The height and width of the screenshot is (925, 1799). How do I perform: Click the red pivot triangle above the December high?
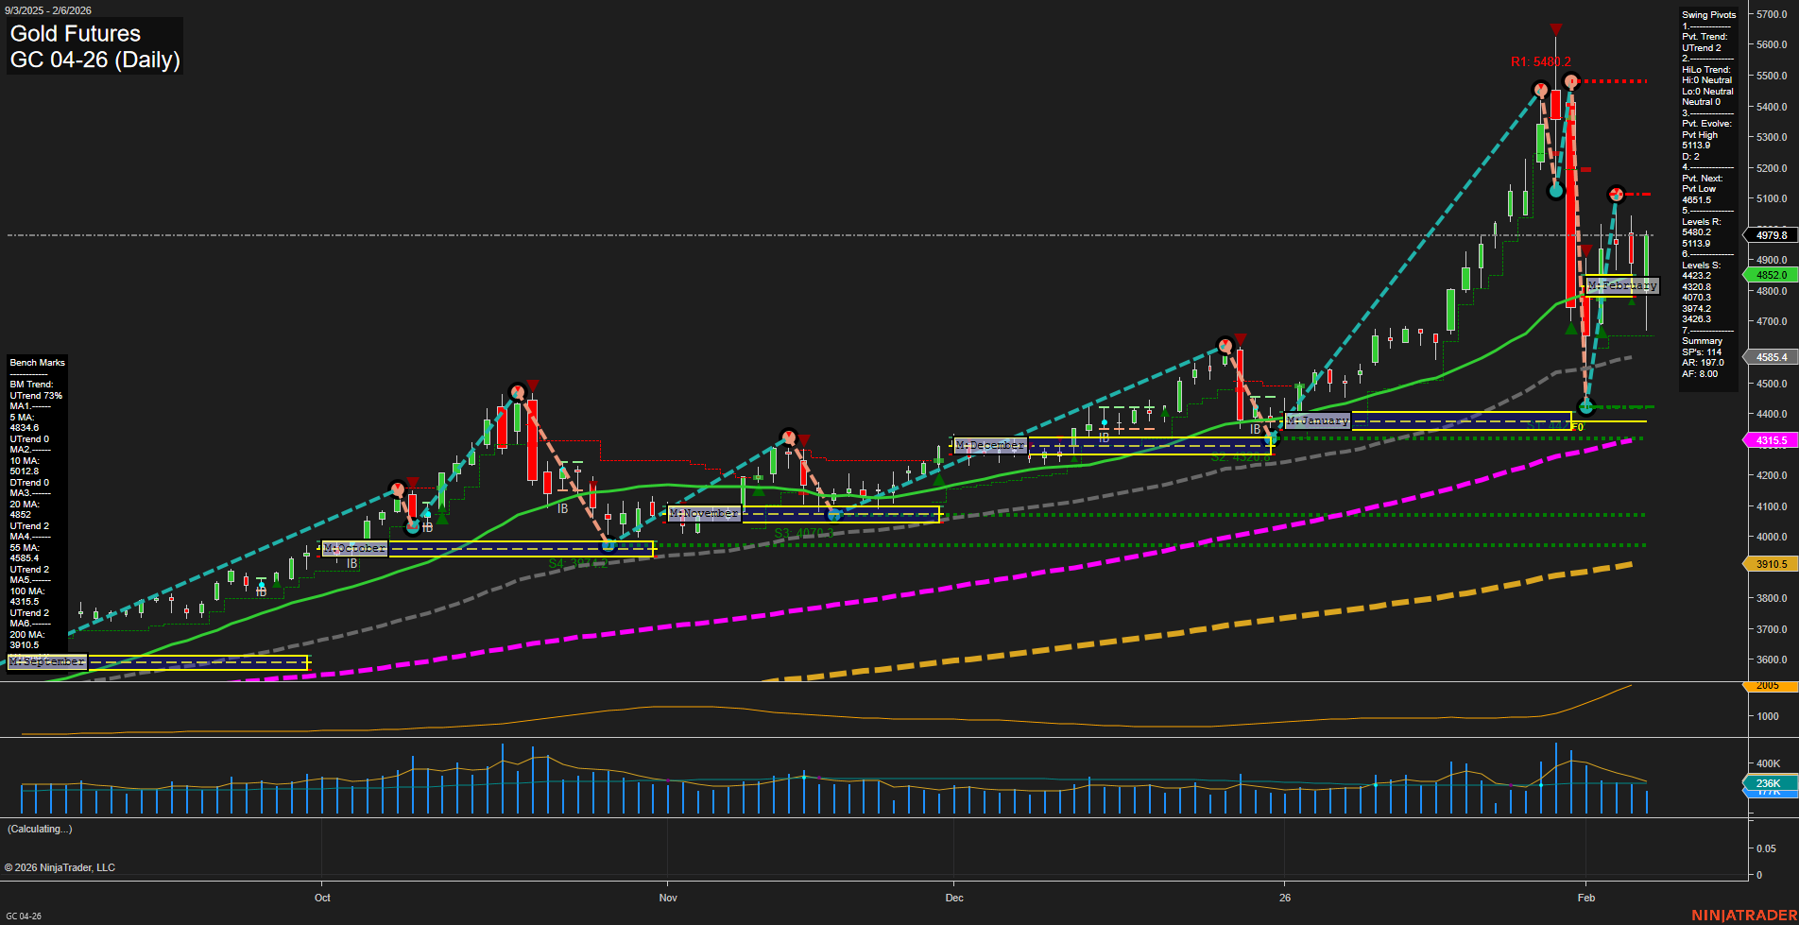(1239, 337)
